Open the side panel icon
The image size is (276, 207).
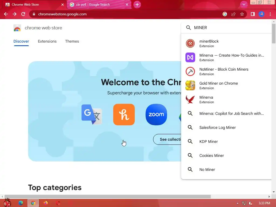coord(253,14)
